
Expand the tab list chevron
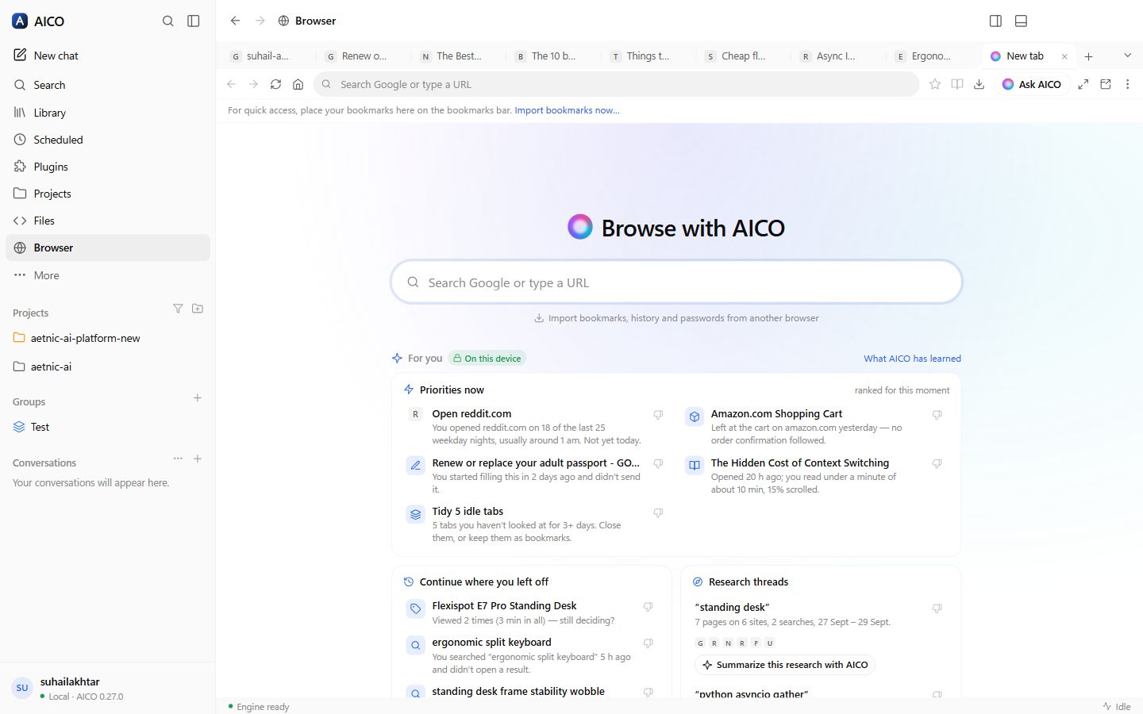[1127, 56]
